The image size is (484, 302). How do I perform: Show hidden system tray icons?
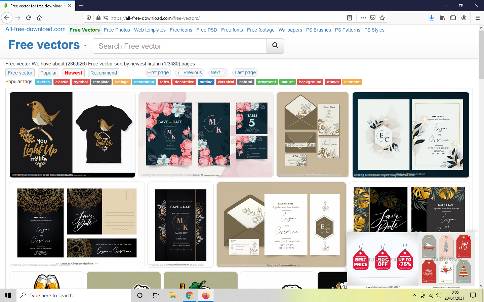point(414,295)
